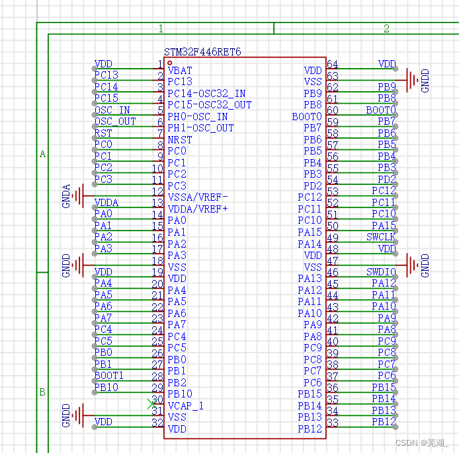459x453 pixels.
Task: Click pin number 64 at chip's top right
Action: (332, 64)
